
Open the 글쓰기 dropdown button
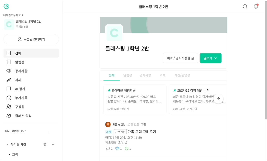210,58
